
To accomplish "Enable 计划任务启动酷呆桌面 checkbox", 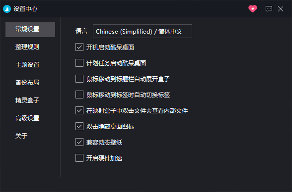I will (79, 63).
